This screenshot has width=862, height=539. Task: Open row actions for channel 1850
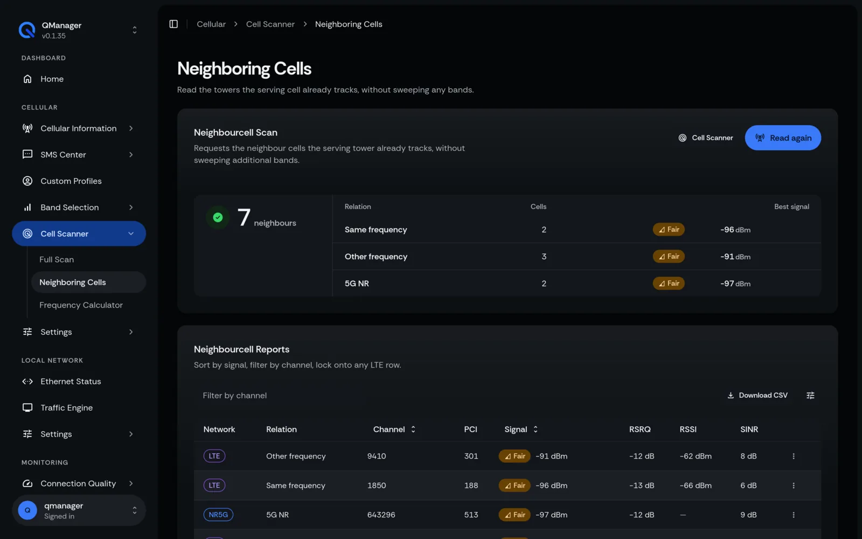pyautogui.click(x=794, y=486)
